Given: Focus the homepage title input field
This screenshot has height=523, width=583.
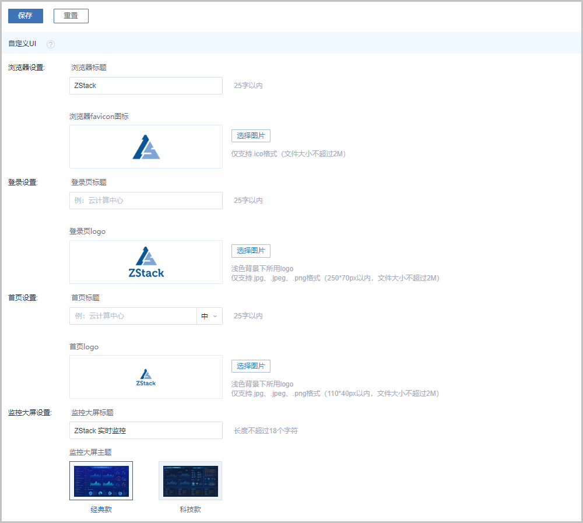Looking at the screenshot, I should point(133,316).
